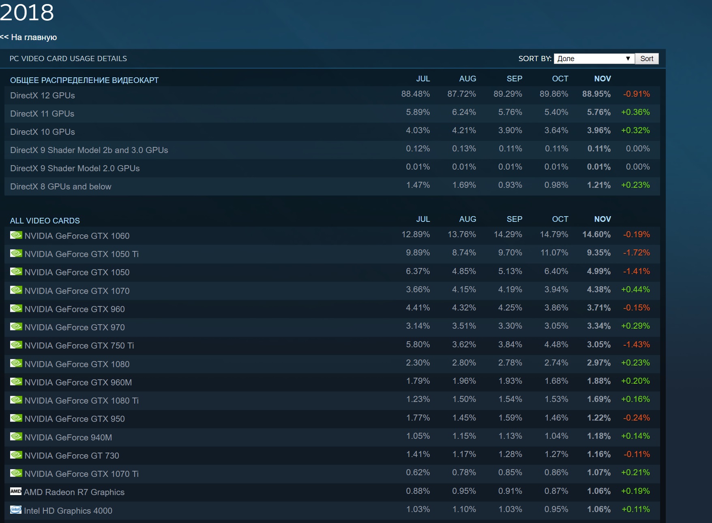Click NVIDIA logo beside GeForce GTX 1070 Ti

[x=16, y=473]
